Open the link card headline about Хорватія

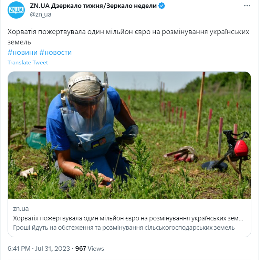[x=128, y=218]
